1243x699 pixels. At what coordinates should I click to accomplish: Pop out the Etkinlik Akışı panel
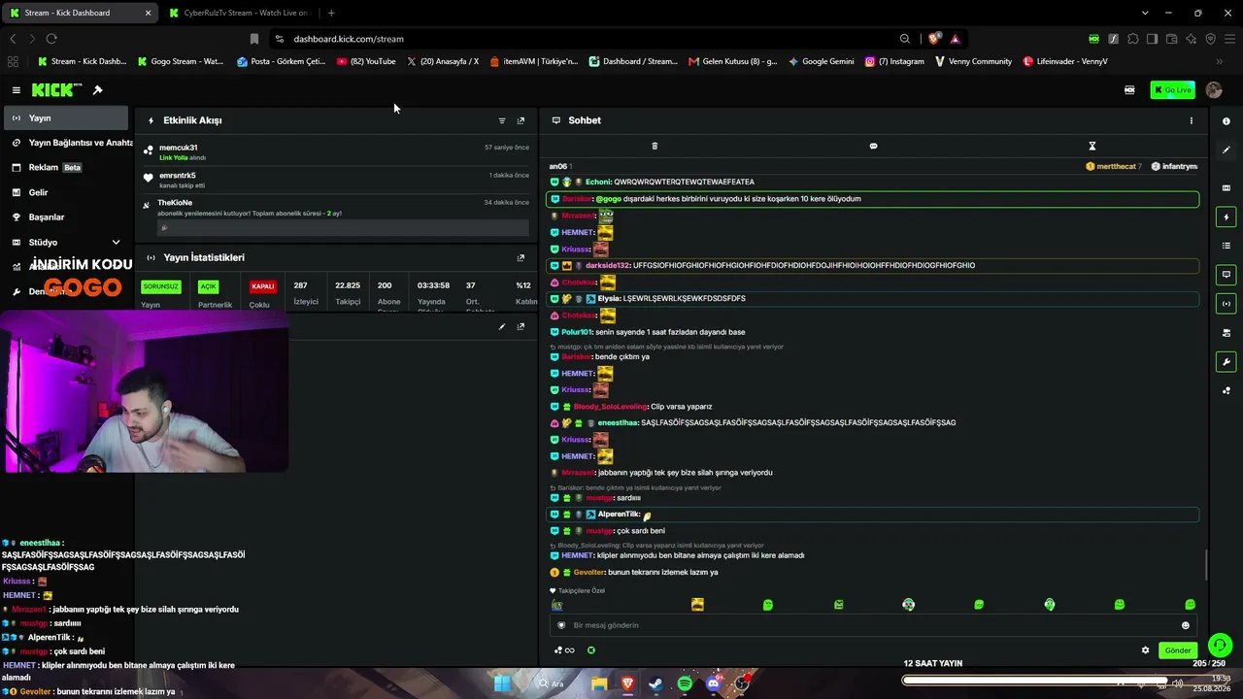point(521,120)
